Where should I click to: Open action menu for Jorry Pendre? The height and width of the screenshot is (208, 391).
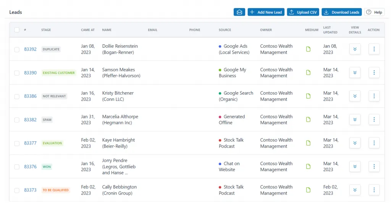[x=374, y=167]
